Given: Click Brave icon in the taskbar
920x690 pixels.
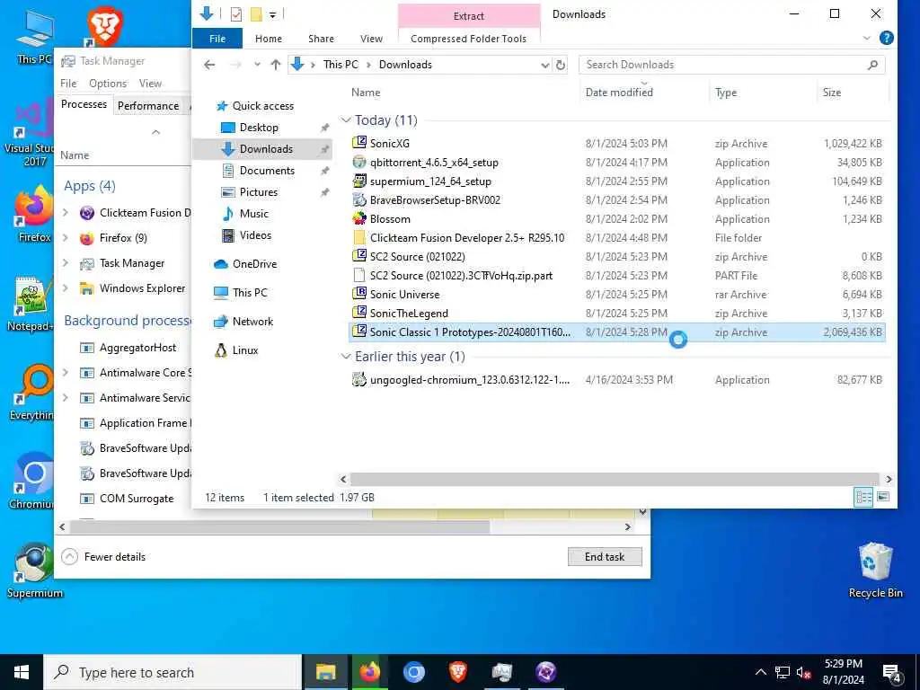Looking at the screenshot, I should point(457,672).
